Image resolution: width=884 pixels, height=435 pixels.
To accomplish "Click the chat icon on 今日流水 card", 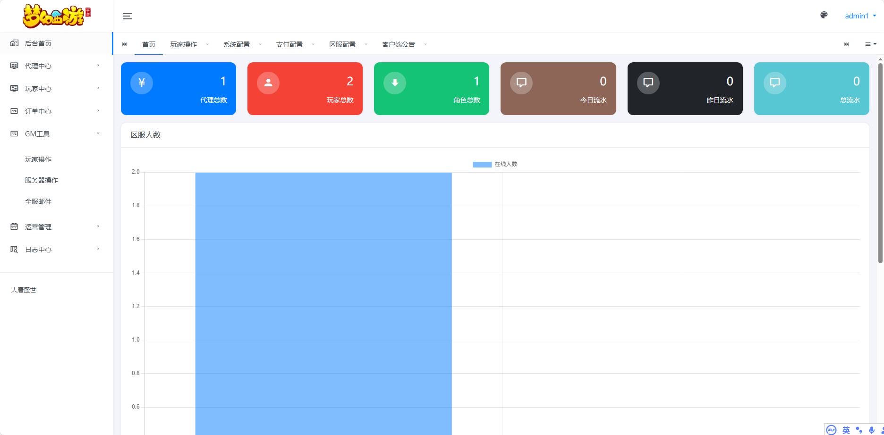I will (521, 83).
